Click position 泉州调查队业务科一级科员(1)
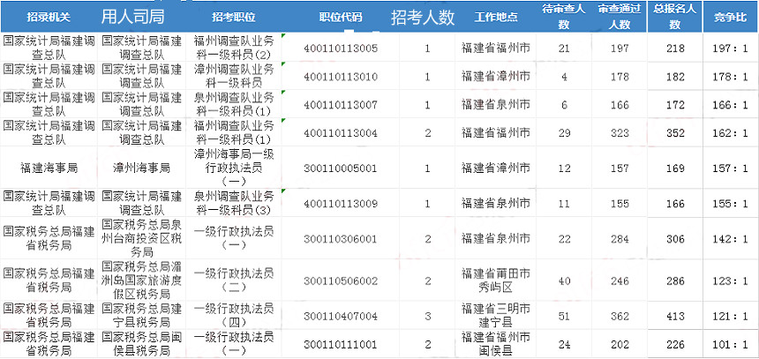Image resolution: width=759 pixels, height=359 pixels. [x=233, y=103]
